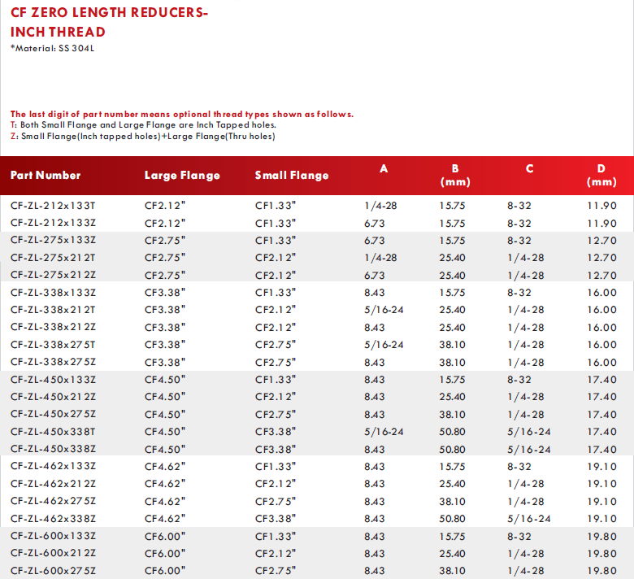Select part number CF-ZL-275x133Z
The image size is (634, 579).
click(53, 240)
